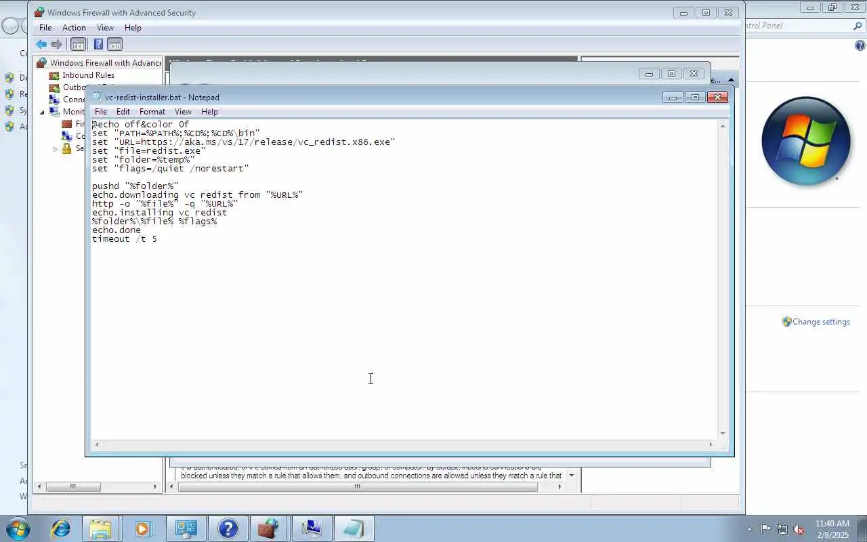Click line 'echo.done' in Notepad
This screenshot has height=542, width=867.
116,230
